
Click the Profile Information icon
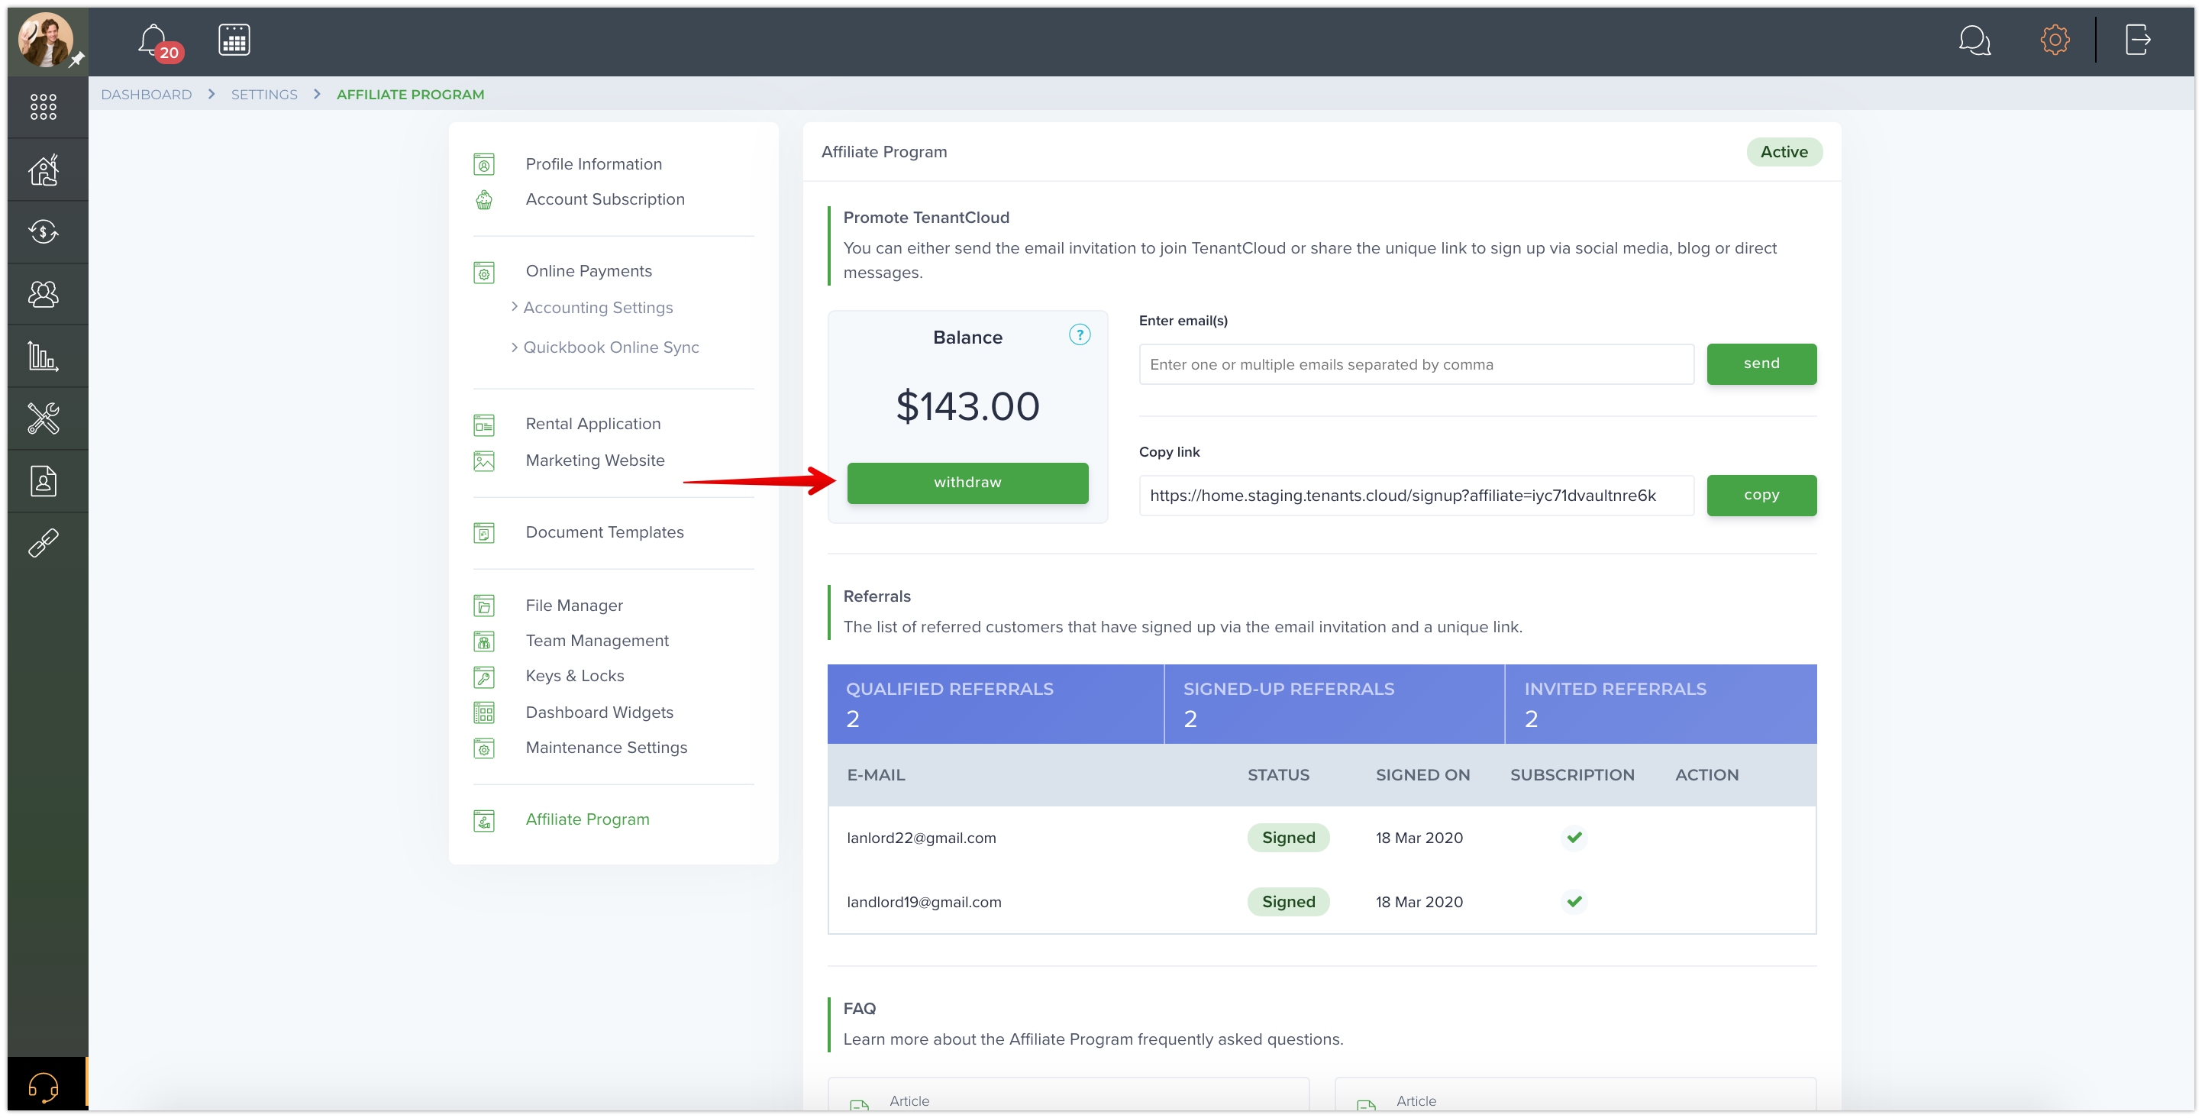[484, 164]
